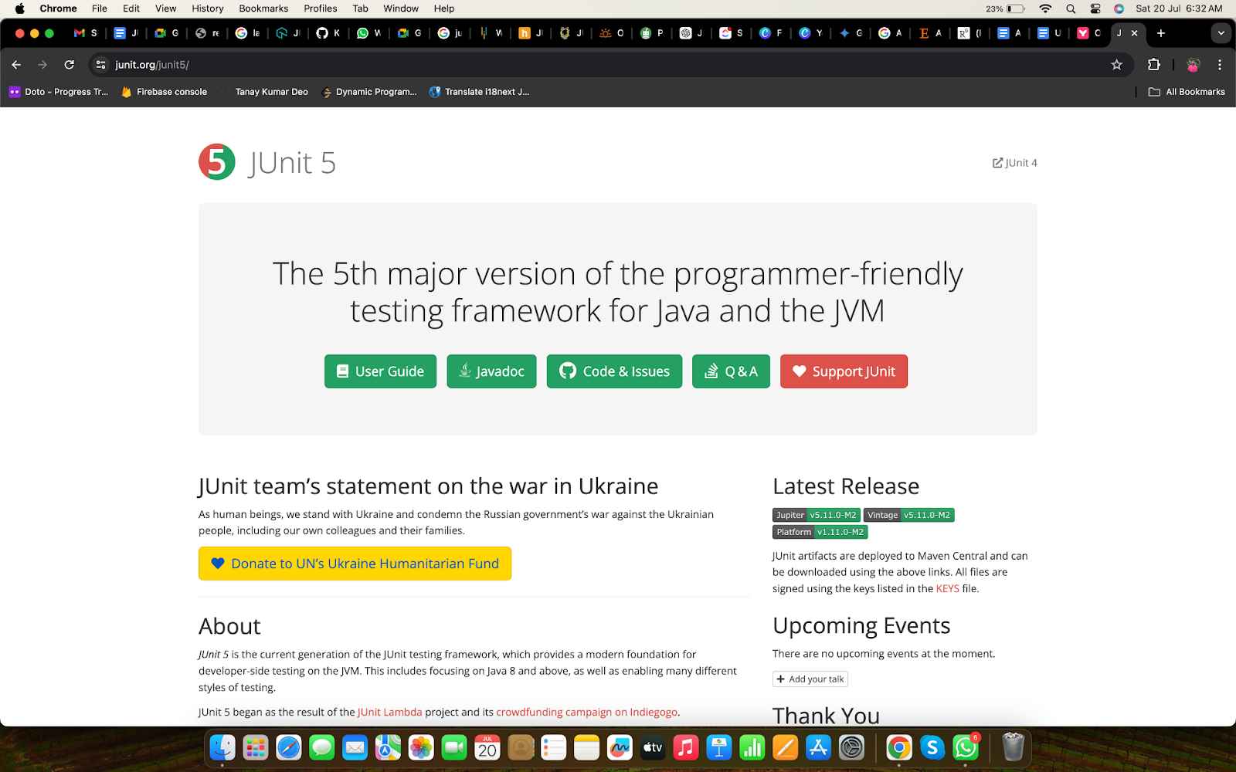Open the Tanay Kumar Deo bookmark
The width and height of the screenshot is (1236, 772).
[263, 92]
